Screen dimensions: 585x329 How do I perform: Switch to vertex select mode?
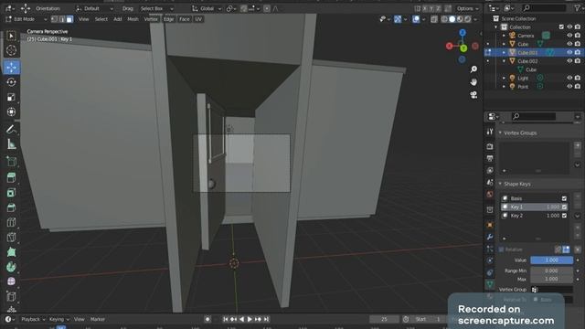click(55, 19)
